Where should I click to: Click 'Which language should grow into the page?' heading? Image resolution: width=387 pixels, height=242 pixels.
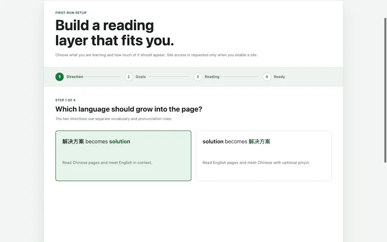pos(129,109)
